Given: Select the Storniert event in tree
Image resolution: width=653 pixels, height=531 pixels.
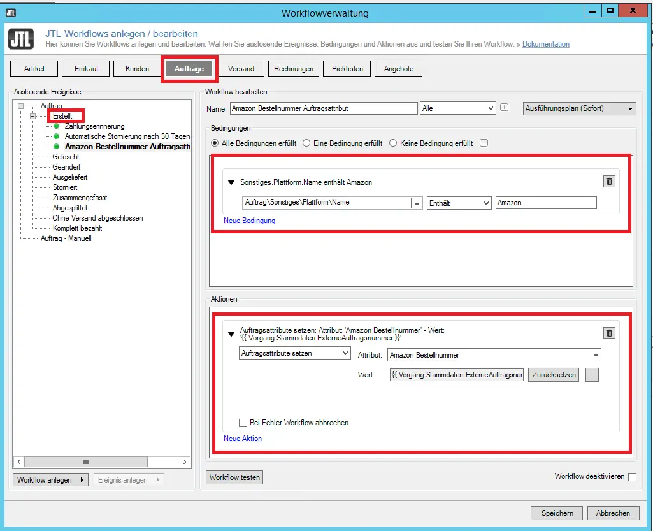Looking at the screenshot, I should [65, 187].
